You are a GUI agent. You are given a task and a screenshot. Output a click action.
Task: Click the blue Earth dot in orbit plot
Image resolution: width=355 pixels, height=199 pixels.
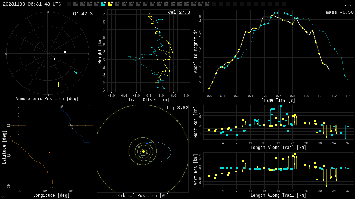tap(147, 143)
